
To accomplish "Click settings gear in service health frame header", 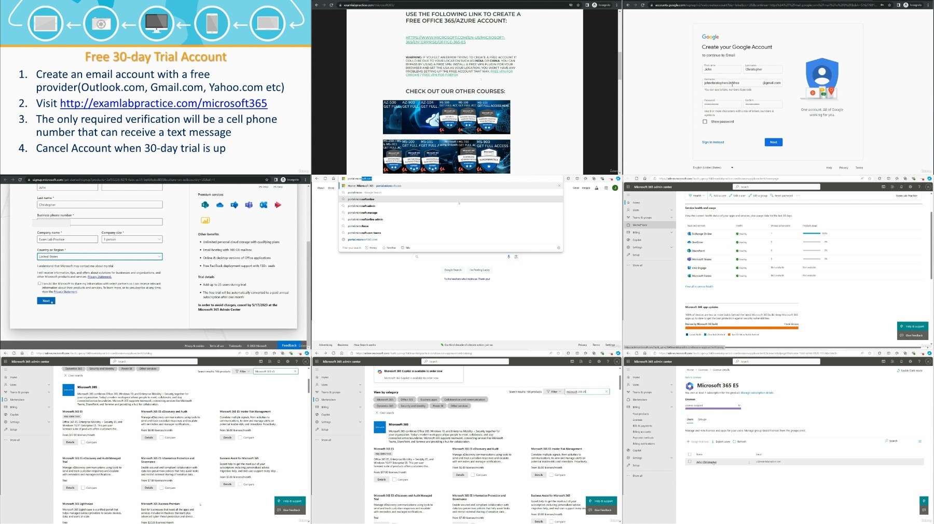I will pos(910,187).
